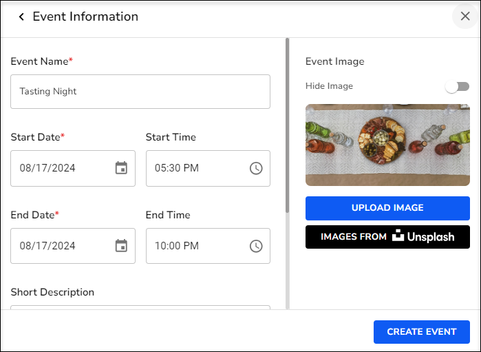Open the Start Date calendar picker icon

[x=121, y=168]
